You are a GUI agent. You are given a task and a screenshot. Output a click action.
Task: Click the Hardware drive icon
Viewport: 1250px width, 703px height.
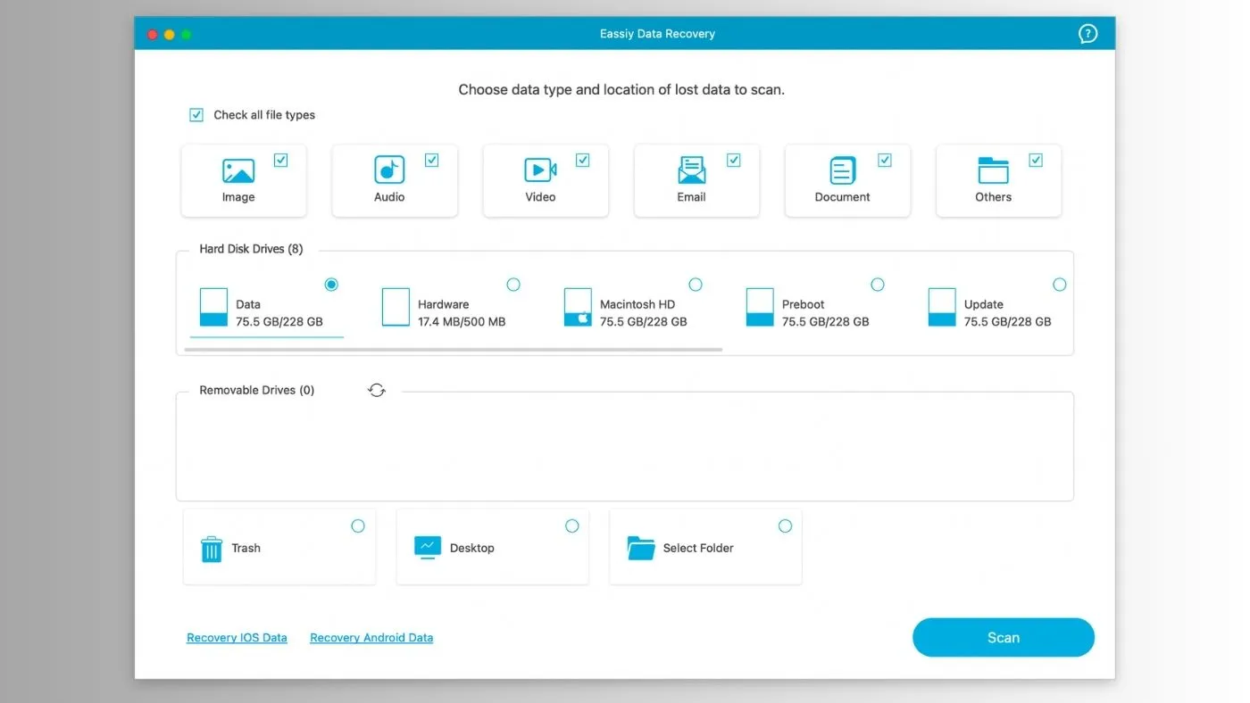[396, 307]
